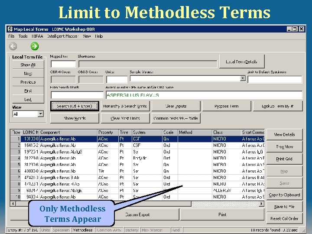Click the ASPERGILLUS FLAVUS name field

[x=205, y=95]
